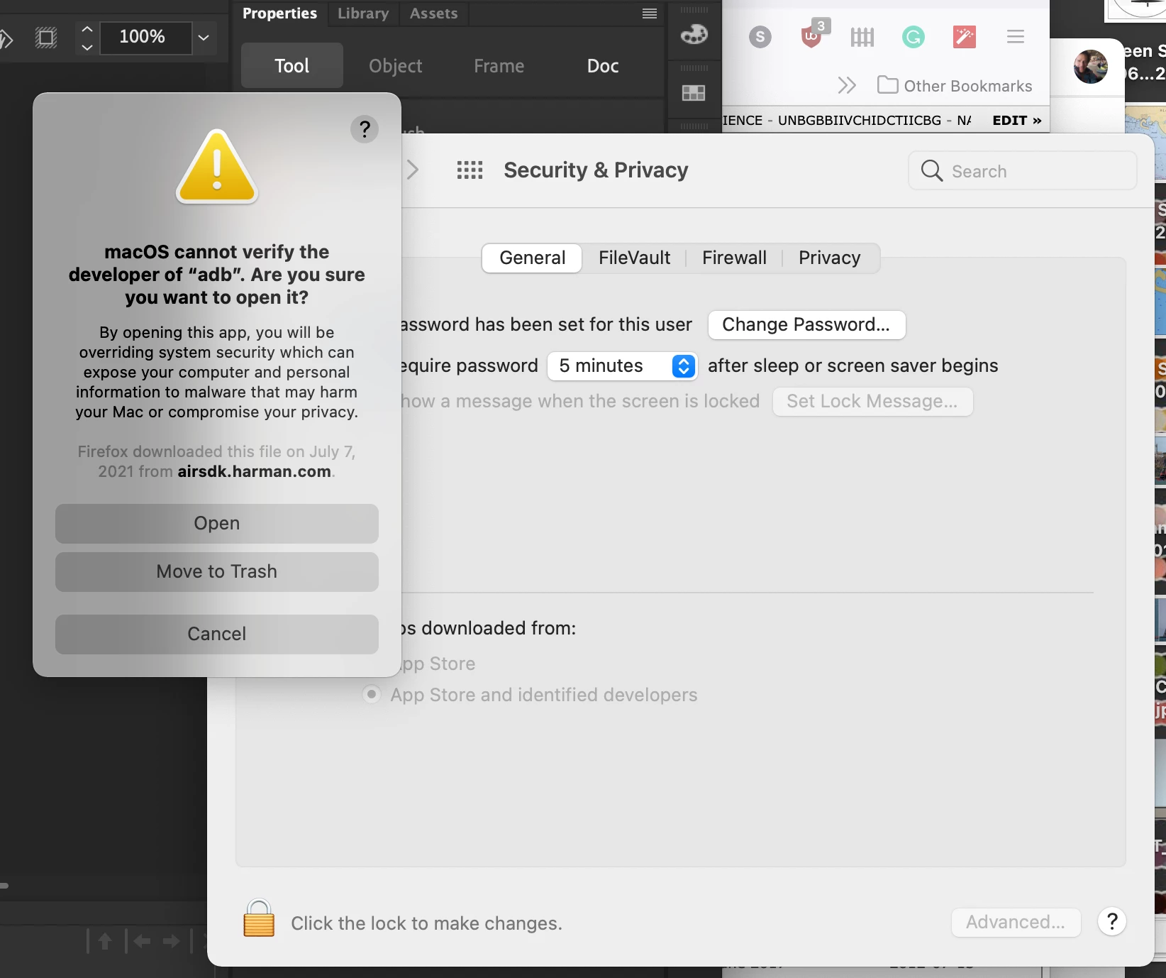Open Advanced security options
The width and height of the screenshot is (1166, 978).
1016,922
